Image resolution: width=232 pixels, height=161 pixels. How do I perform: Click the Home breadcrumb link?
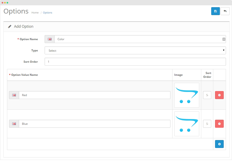pyautogui.click(x=35, y=13)
